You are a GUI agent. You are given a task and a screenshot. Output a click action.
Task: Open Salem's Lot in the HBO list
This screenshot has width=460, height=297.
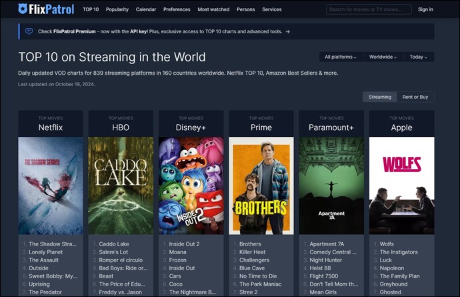113,252
